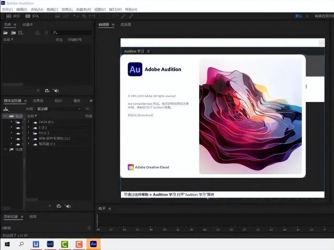Expand the (E:) drive in contents list
The width and height of the screenshot is (334, 250).
click(x=28, y=127)
